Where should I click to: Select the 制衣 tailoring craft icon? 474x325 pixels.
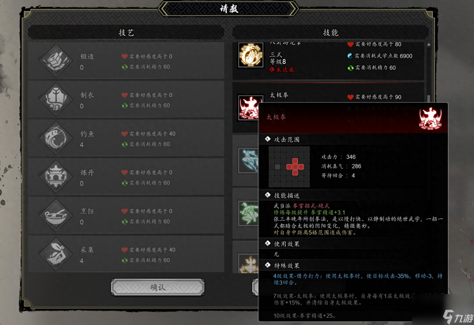point(56,99)
